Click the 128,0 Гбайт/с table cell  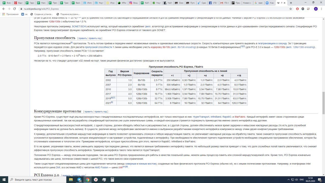(239, 103)
